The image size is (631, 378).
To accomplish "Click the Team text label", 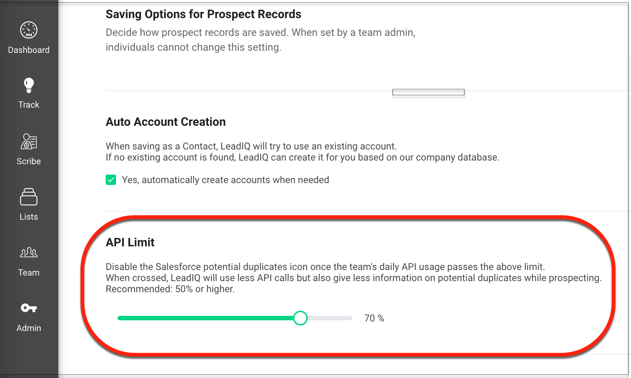I will pyautogui.click(x=29, y=273).
